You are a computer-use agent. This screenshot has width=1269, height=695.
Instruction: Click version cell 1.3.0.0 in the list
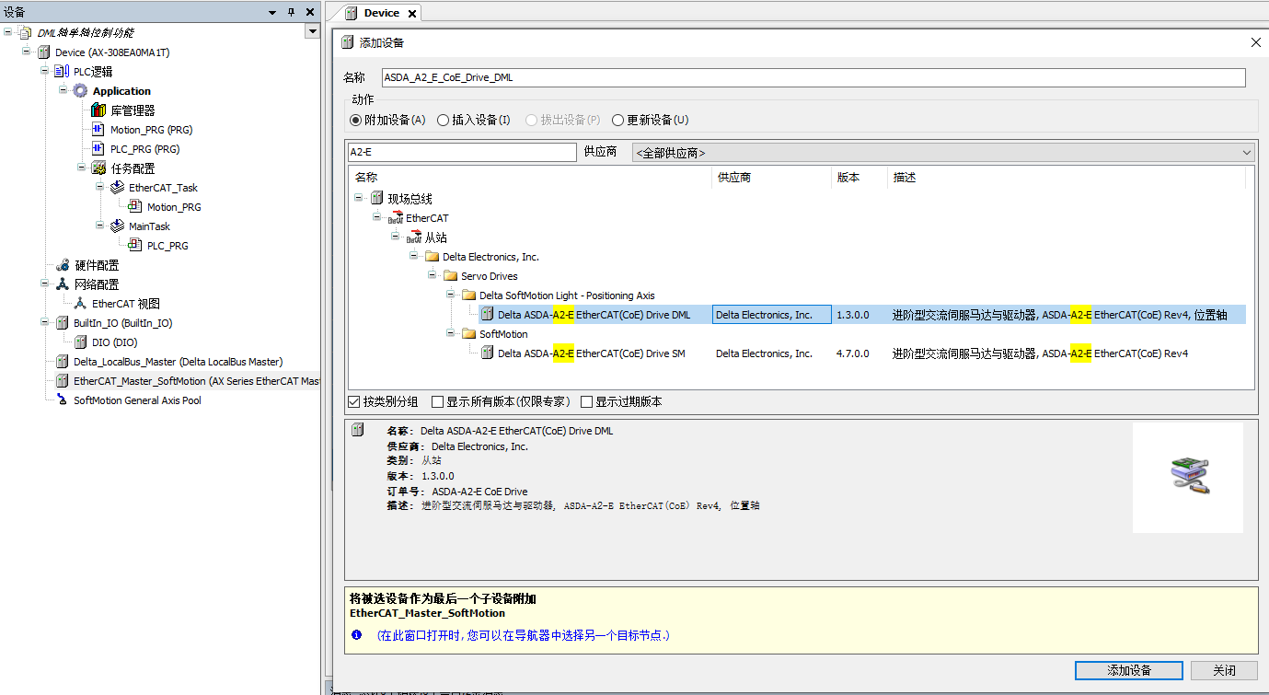(x=853, y=315)
